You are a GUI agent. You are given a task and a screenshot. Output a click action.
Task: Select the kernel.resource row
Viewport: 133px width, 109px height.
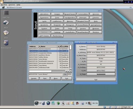coord(49,49)
